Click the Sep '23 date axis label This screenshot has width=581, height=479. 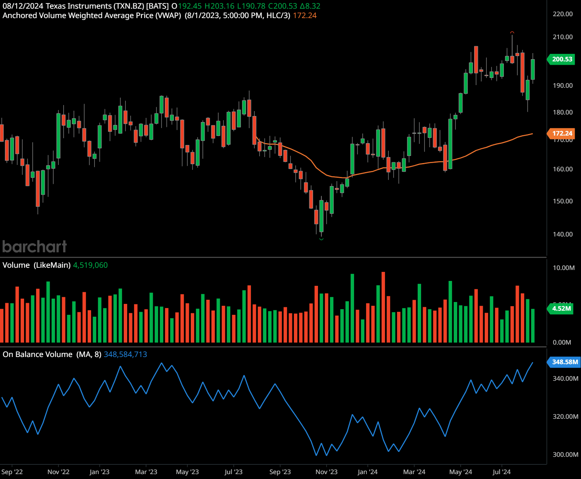[280, 472]
